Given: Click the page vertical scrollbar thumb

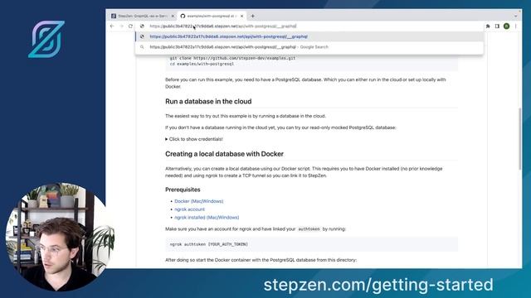Looking at the screenshot, I should click(x=520, y=138).
